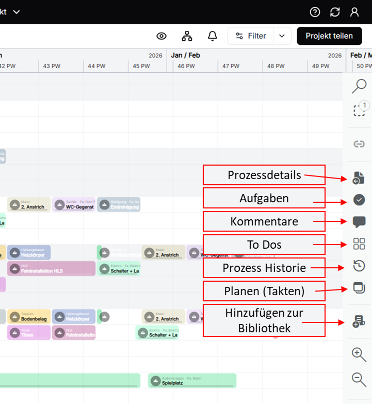Open the Aufgaben checkmark icon

359,200
